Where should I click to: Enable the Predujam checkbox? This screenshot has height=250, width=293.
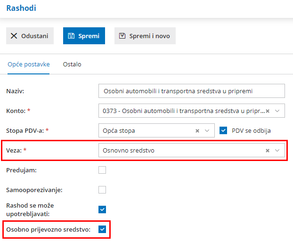pos(102,170)
